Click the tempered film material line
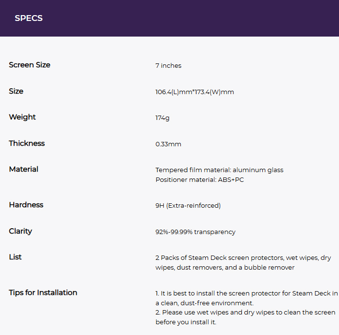Image resolution: width=339 pixels, height=335 pixels. click(x=219, y=170)
